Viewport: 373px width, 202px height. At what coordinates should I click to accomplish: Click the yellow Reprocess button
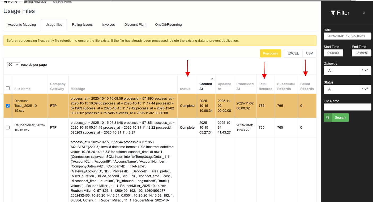270,53
